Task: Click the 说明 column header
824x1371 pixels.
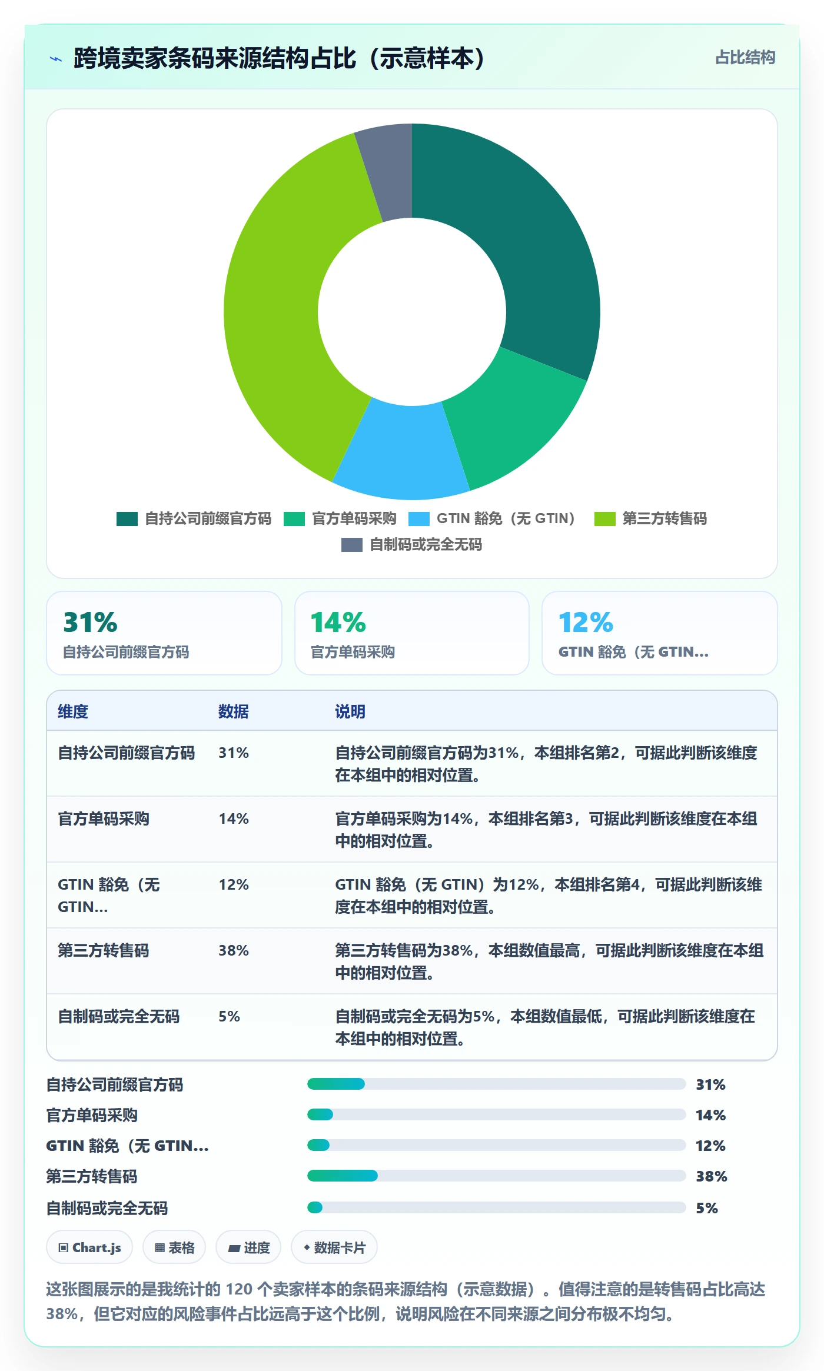Action: click(x=350, y=711)
